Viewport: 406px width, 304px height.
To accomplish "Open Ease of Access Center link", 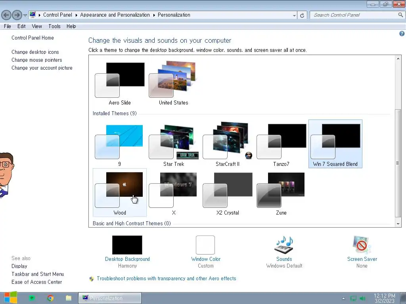I will (x=37, y=282).
